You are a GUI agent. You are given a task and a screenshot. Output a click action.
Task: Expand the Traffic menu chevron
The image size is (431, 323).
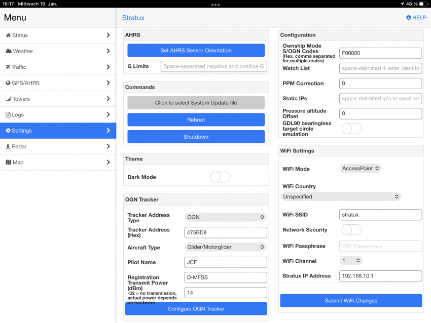click(109, 67)
